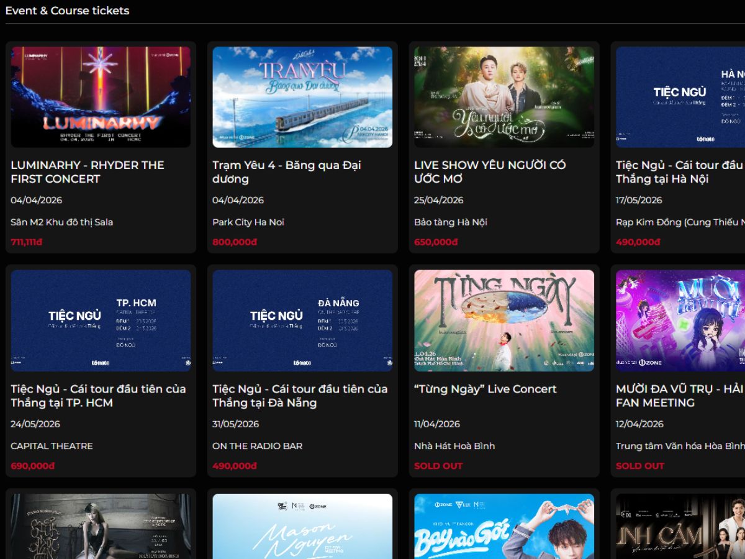Open the partly visible 'NH CẢM' poster thumbnail
The width and height of the screenshot is (745, 559).
tap(680, 526)
